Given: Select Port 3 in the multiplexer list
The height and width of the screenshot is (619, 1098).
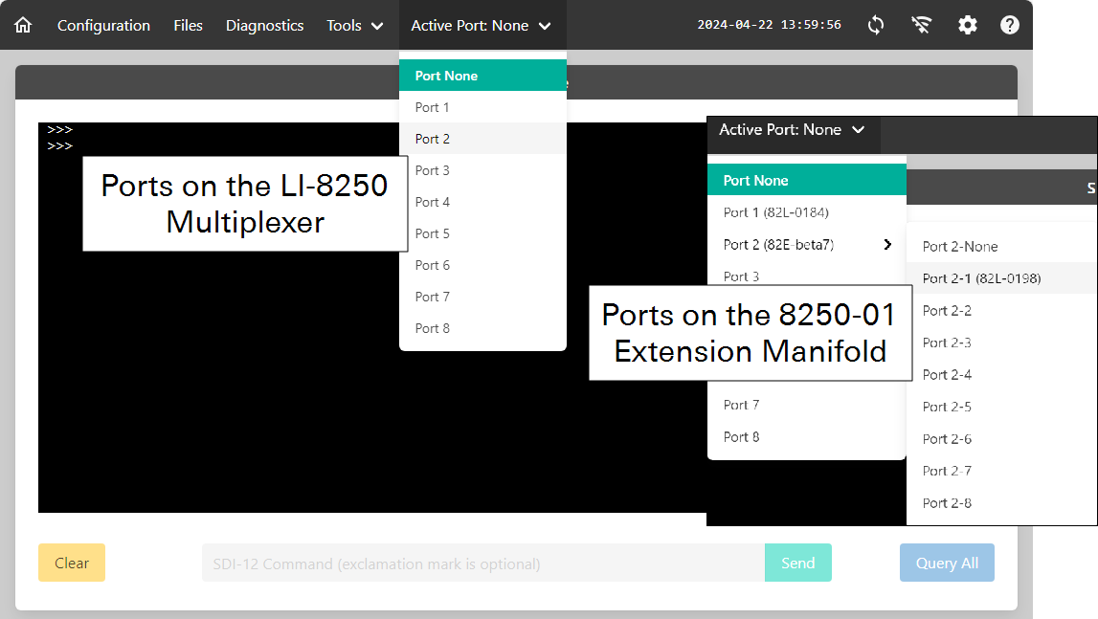Looking at the screenshot, I should click(482, 170).
